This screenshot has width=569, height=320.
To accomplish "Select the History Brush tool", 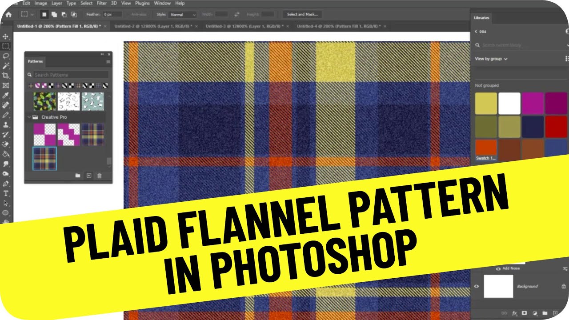I will [6, 135].
